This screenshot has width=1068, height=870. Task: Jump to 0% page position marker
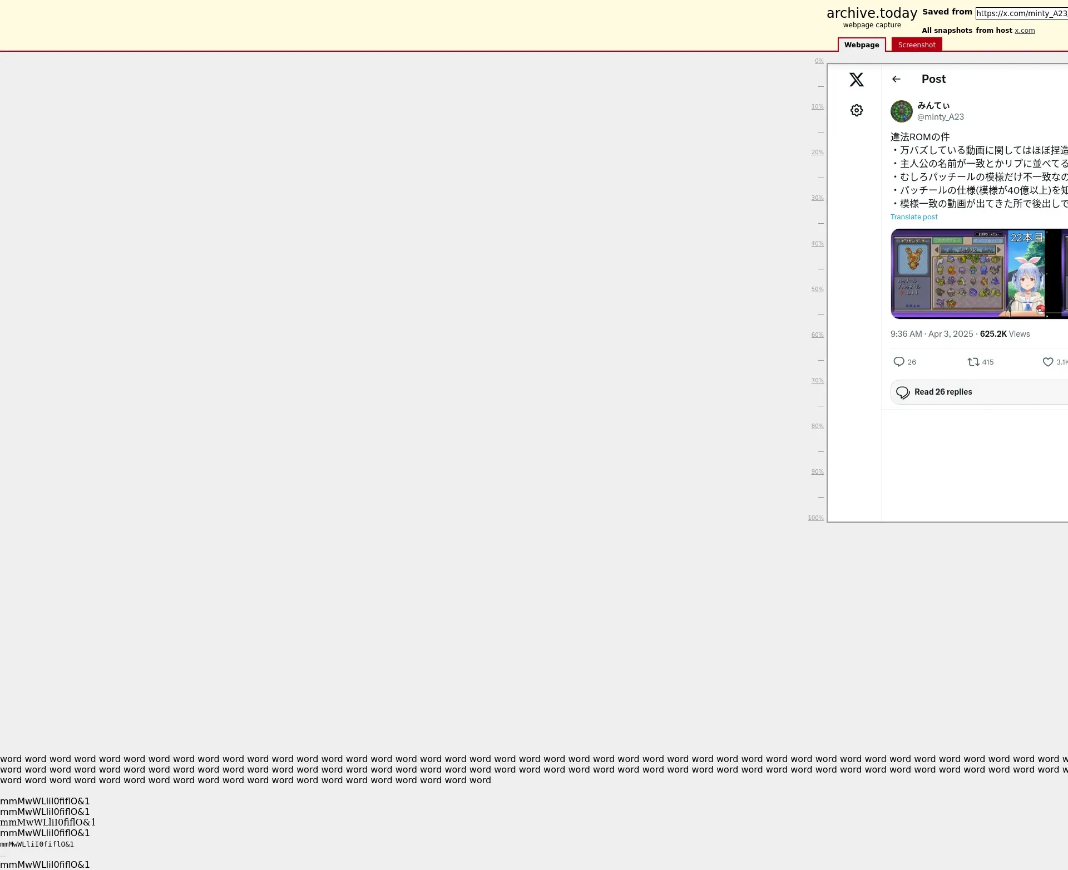[819, 61]
